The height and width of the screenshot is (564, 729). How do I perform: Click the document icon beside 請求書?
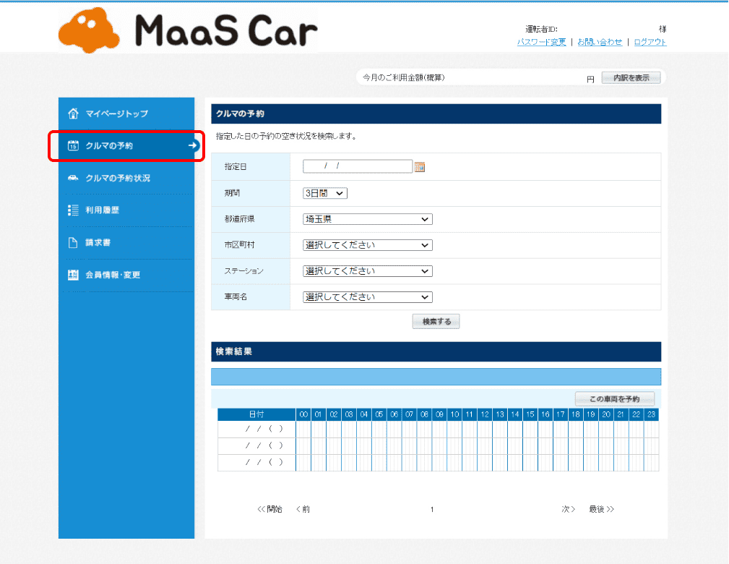point(73,243)
